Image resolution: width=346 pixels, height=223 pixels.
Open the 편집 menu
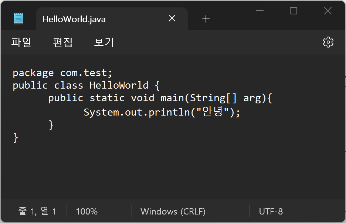click(x=63, y=42)
